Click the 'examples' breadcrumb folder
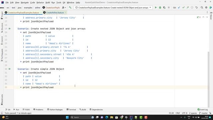Image resolution: width=213 pixels, height=120 pixels. 28,8
